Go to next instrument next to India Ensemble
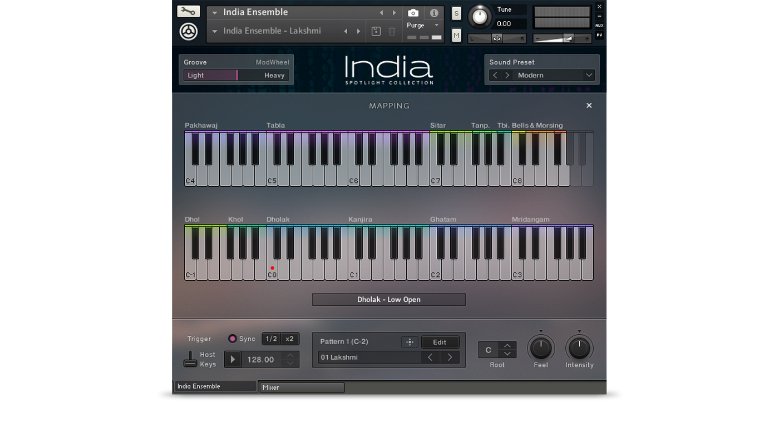This screenshot has height=447, width=779. (x=395, y=13)
